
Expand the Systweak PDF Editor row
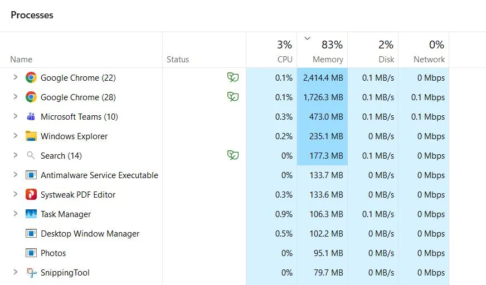click(15, 194)
